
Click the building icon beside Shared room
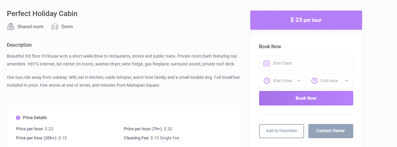click(11, 27)
